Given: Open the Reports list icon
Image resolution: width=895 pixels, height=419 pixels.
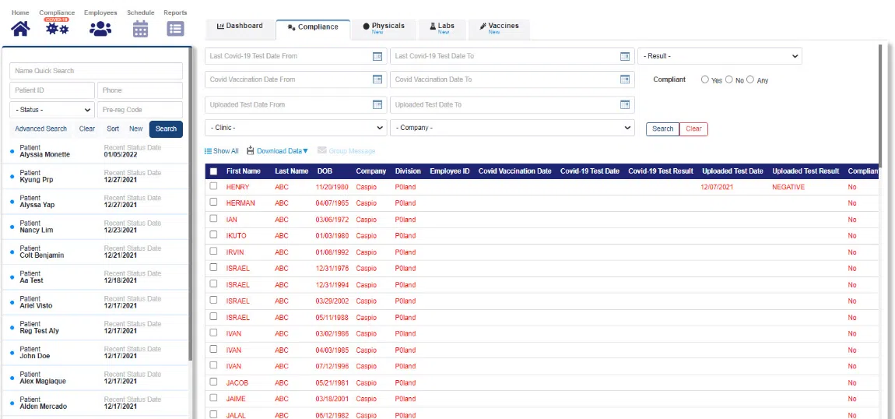Looking at the screenshot, I should click(175, 29).
